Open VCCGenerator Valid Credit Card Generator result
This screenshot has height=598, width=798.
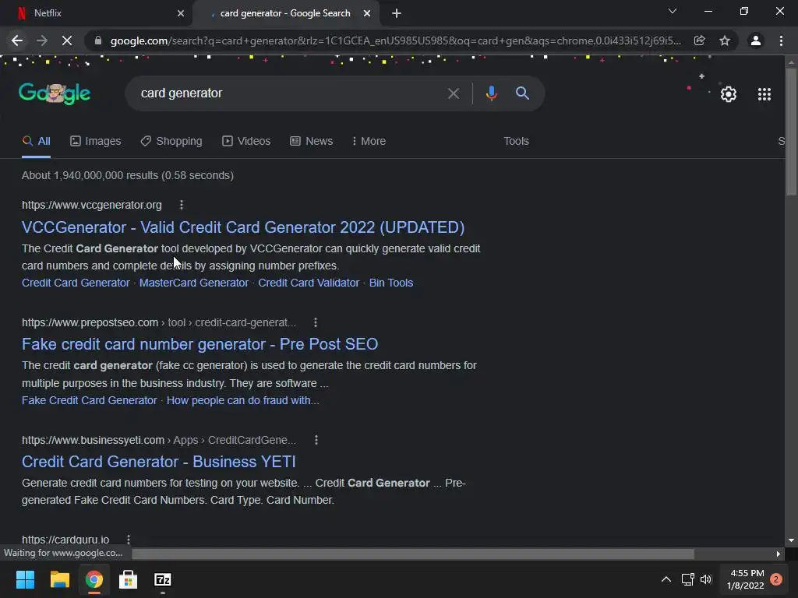243,227
